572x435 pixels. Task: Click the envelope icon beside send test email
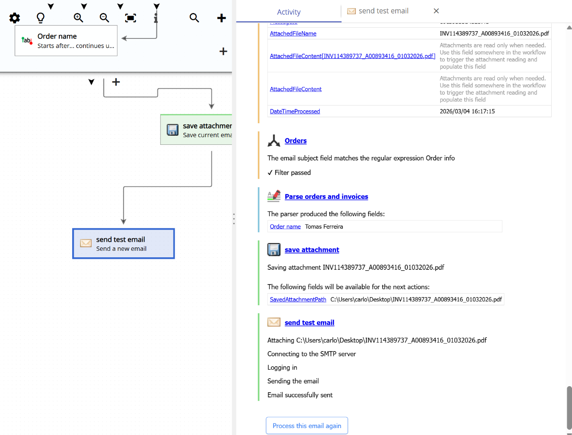pyautogui.click(x=274, y=322)
